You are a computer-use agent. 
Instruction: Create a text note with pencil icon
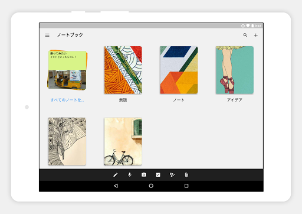116,175
